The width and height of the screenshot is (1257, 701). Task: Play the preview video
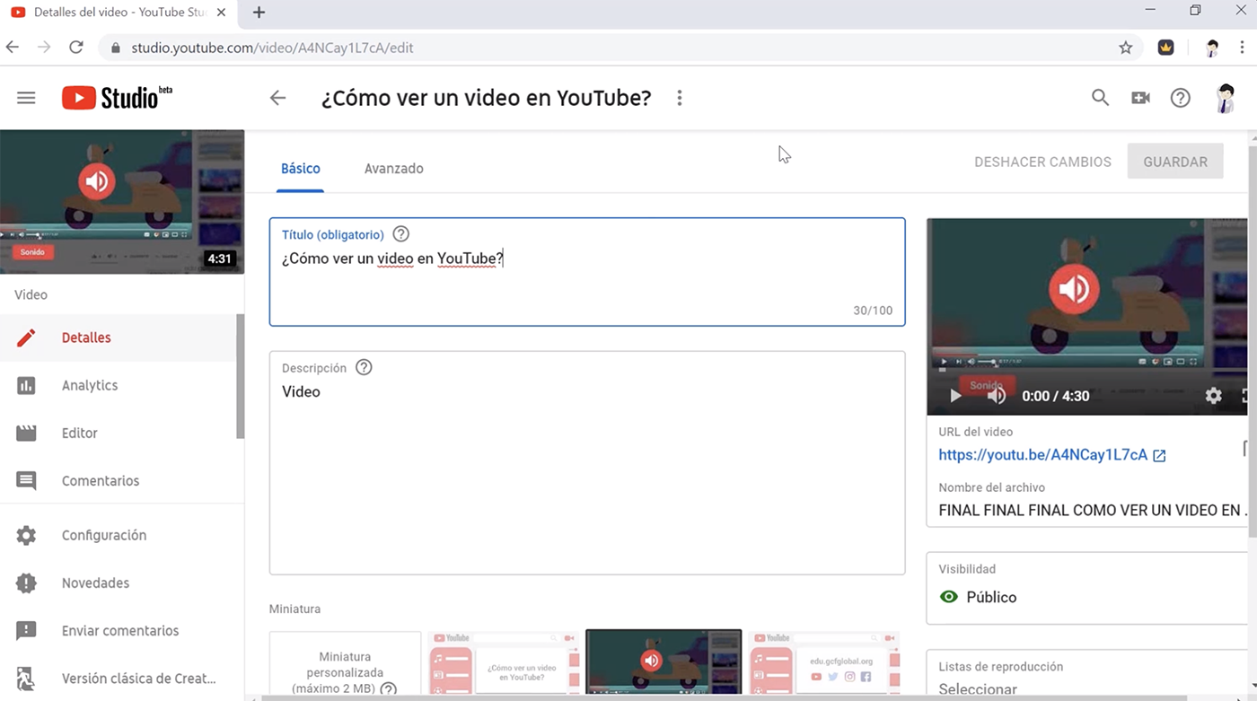tap(955, 396)
